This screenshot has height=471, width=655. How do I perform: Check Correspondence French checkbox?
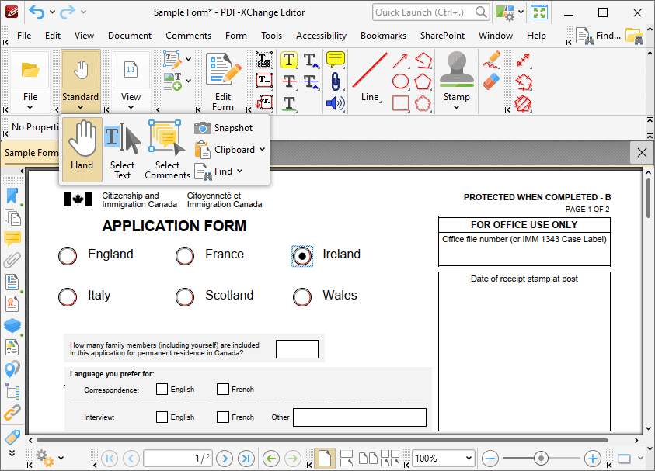[x=223, y=390]
